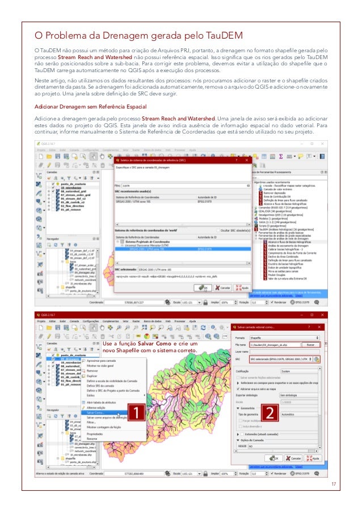Viewport: 362px width, 513px height.
Task: Click Identify Features icon in lower QGIS toolbar
Action: [x=213, y=327]
